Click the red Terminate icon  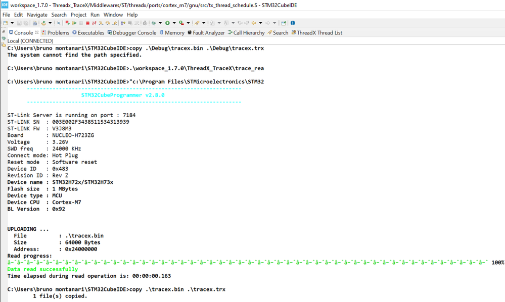(87, 23)
